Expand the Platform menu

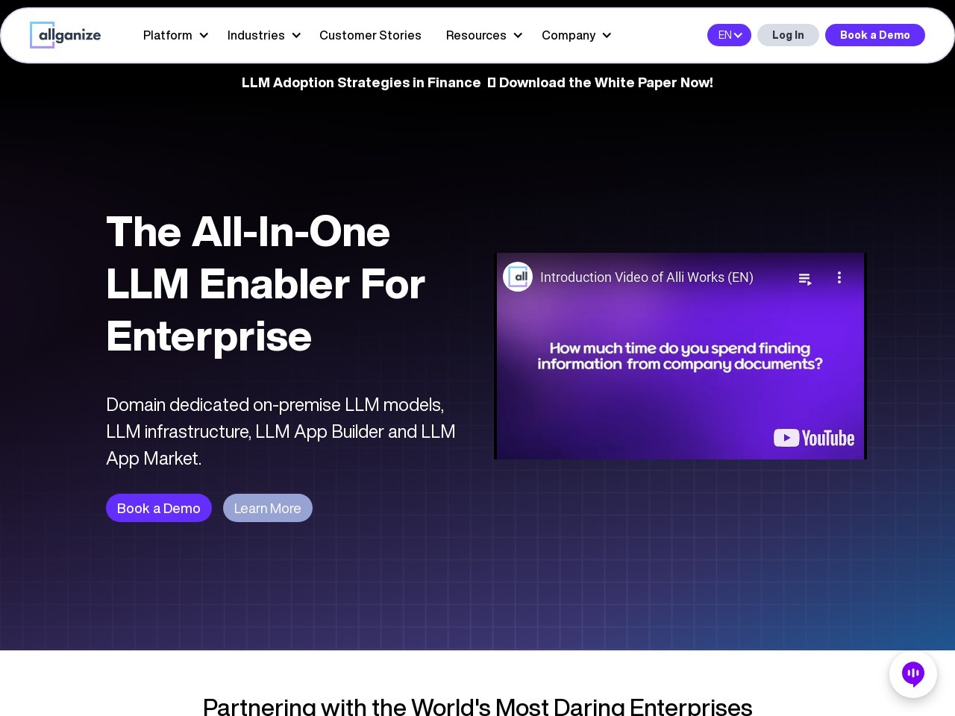pos(175,35)
